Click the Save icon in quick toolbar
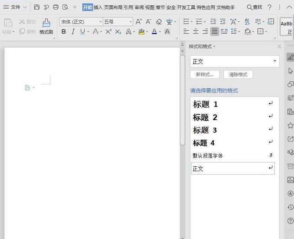 click(x=37, y=7)
